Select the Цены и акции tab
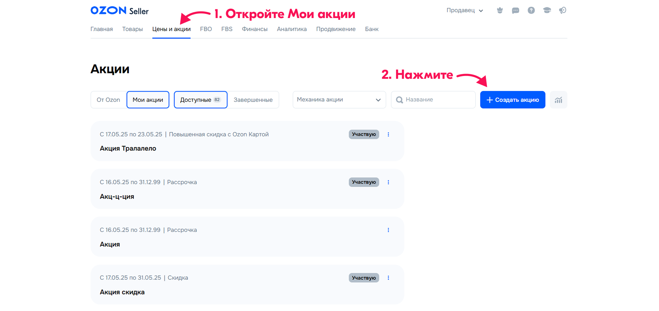The width and height of the screenshot is (659, 311). 171,29
